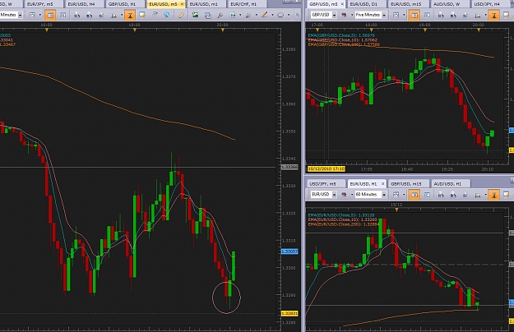Click the wrench settings icon in the left toolbar
The image size is (514, 332).
[220, 15]
